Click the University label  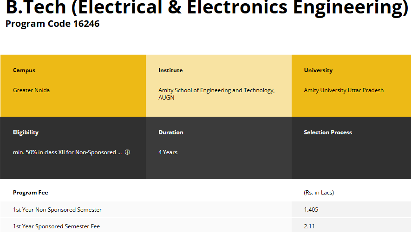coord(318,70)
